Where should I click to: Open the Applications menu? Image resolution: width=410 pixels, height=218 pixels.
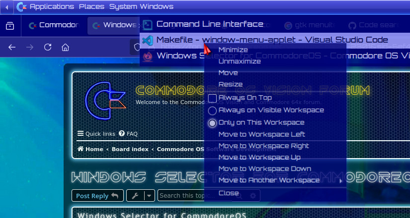coord(52,7)
